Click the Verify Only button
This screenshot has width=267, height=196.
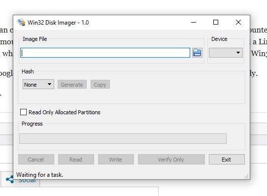(x=171, y=160)
